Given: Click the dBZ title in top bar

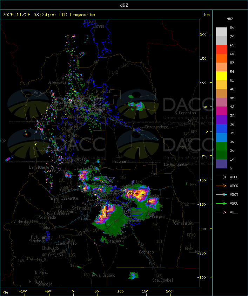Looking at the screenshot, I should [x=124, y=5].
